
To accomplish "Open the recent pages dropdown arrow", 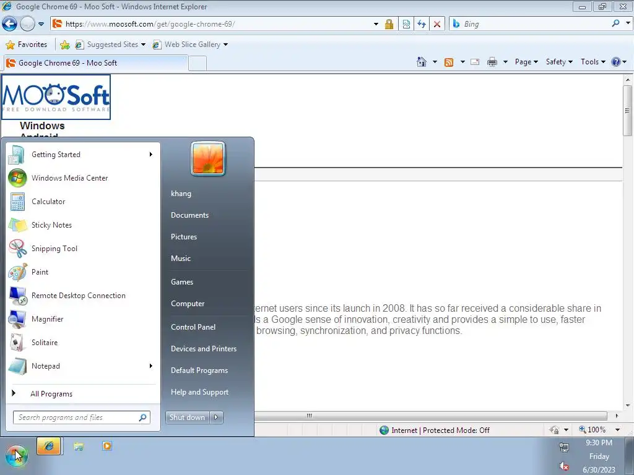I will click(x=41, y=24).
